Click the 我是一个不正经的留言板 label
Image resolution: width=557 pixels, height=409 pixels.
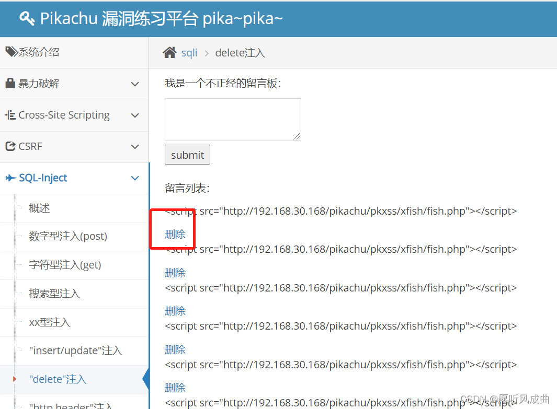pos(223,84)
